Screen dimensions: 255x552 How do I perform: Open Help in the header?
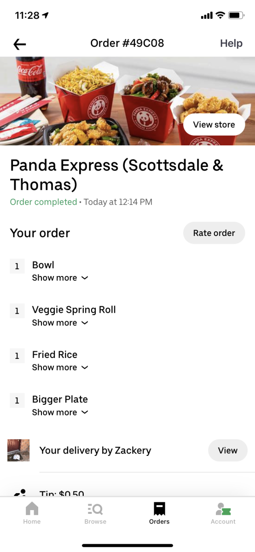[231, 43]
